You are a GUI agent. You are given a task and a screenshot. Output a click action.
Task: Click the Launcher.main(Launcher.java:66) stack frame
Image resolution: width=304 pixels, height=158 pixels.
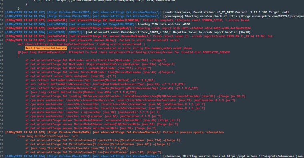(93, 116)
